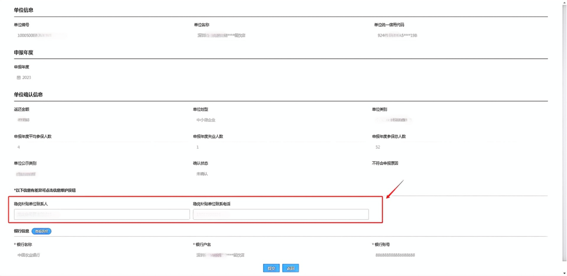Click the vertical scrollbar track on right
This screenshot has height=276, width=567.
pyautogui.click(x=564, y=134)
